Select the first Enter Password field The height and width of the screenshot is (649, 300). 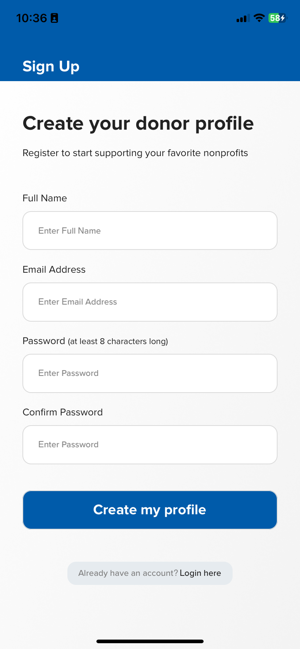click(150, 373)
